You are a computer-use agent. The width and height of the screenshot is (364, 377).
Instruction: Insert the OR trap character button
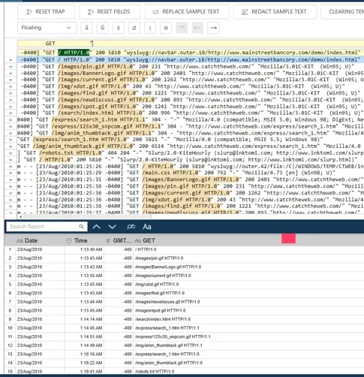click(x=150, y=28)
